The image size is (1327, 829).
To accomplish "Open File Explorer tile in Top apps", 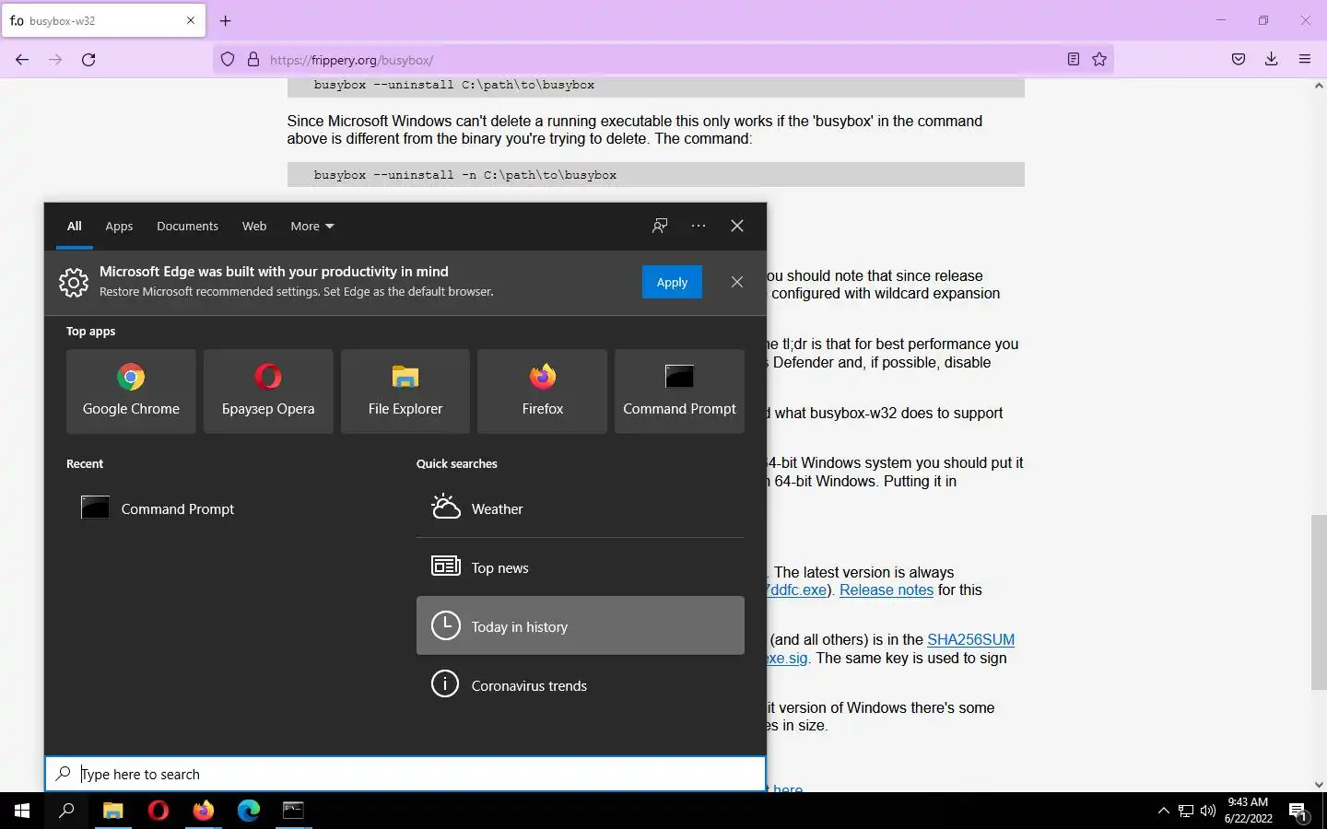I will (405, 391).
